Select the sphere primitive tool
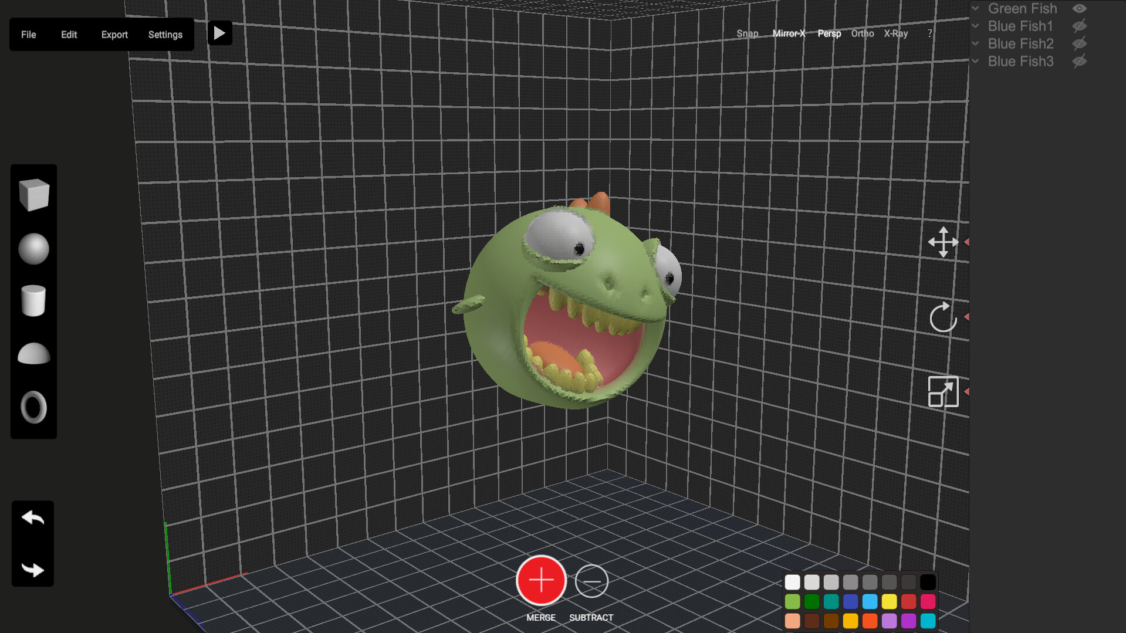Screen dimensions: 1126x633 click(x=33, y=249)
